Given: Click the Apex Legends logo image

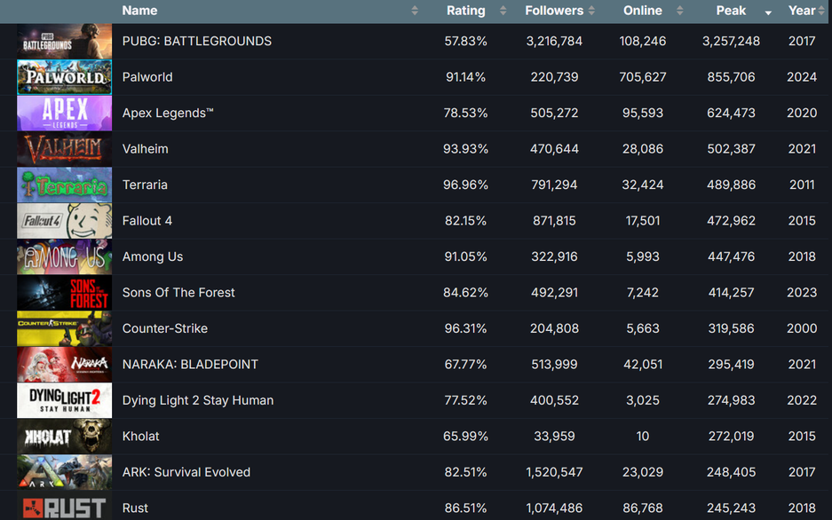Looking at the screenshot, I should tap(64, 114).
